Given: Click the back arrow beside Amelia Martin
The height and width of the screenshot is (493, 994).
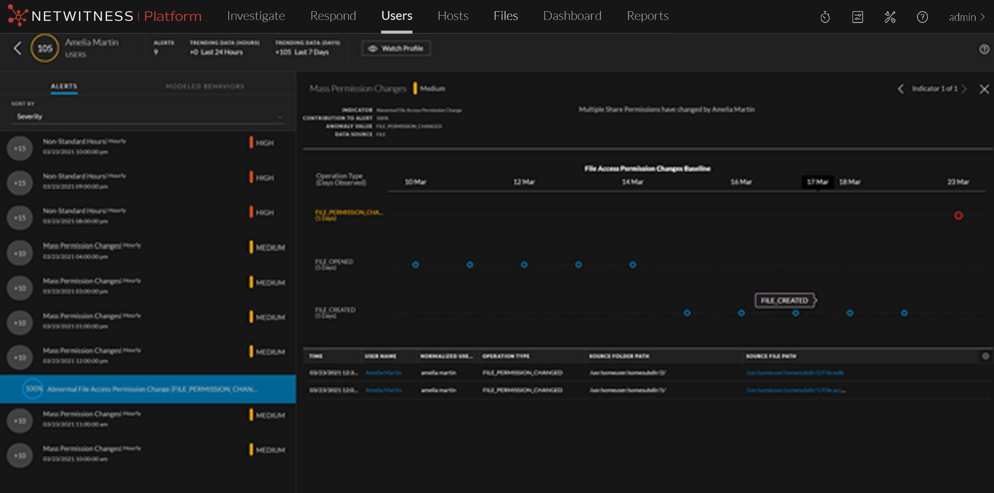Looking at the screenshot, I should [x=17, y=48].
